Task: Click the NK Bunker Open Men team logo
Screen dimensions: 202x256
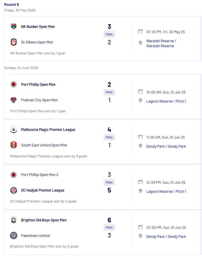Action: coord(14,26)
